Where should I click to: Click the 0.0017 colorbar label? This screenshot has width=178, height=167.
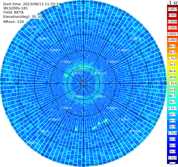172,9
